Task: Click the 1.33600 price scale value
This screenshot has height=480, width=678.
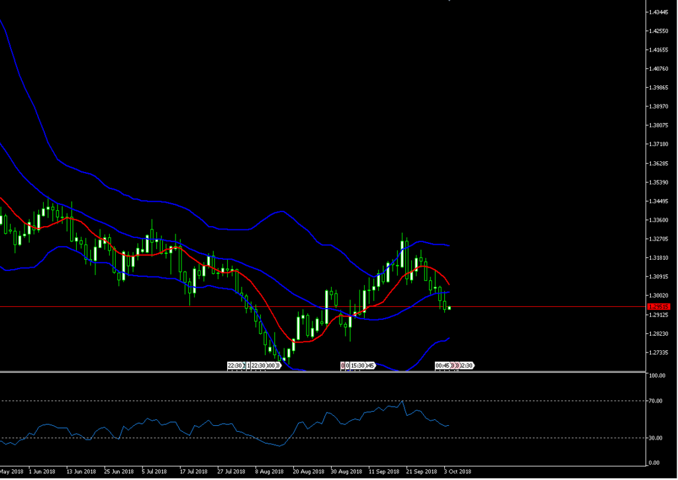Action: 659,220
